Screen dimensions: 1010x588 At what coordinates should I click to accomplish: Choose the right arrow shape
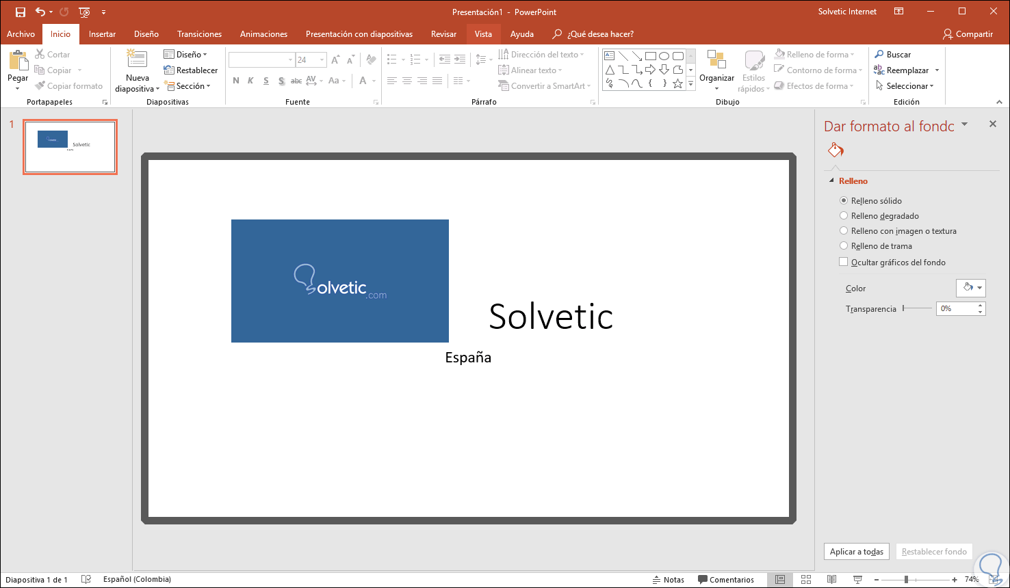[x=651, y=70]
